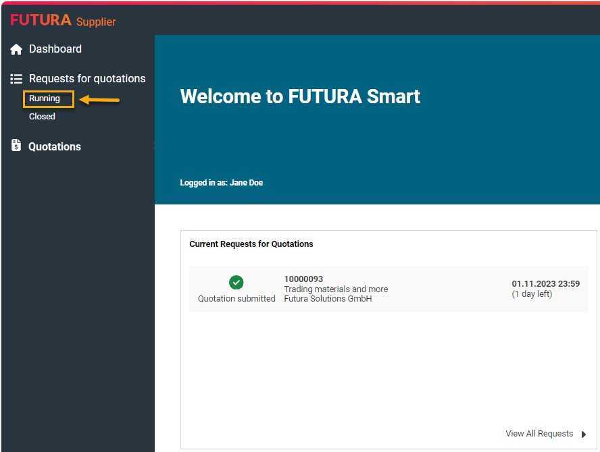
Task: Open request number 10000093
Action: (x=303, y=279)
